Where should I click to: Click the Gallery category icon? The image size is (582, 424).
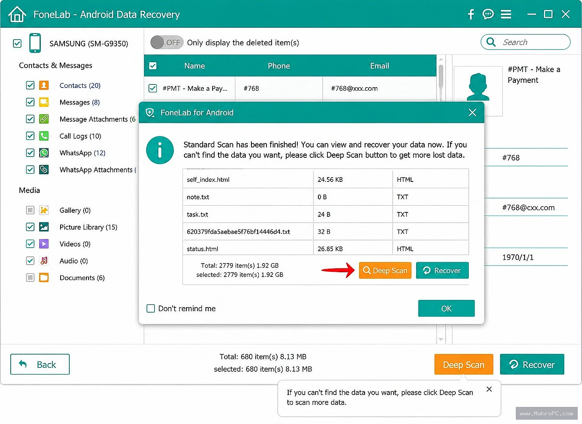pyautogui.click(x=44, y=210)
